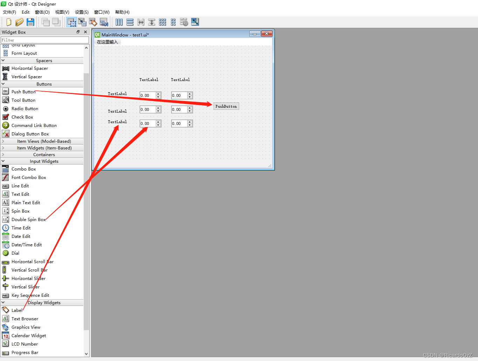Apply Lay Out Horizontally toolbar icon
The image size is (478, 361).
(119, 22)
